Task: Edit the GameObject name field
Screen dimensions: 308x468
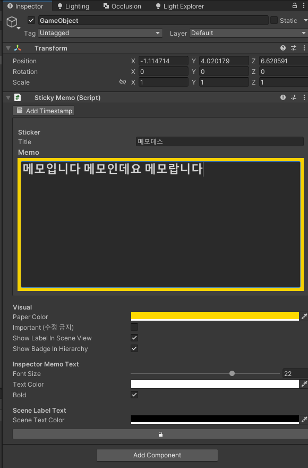Action: tap(153, 20)
